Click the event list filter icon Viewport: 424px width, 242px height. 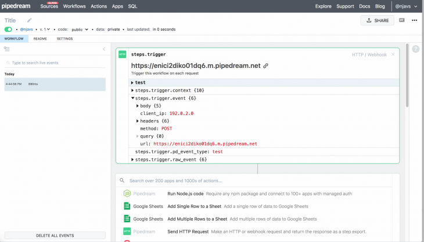pyautogui.click(x=7, y=49)
